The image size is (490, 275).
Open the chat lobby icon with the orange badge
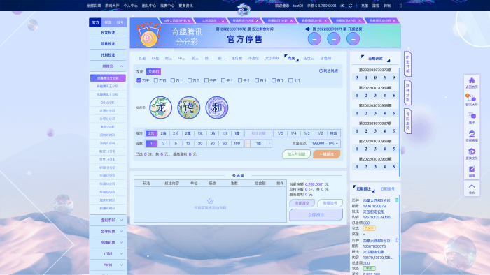(x=472, y=98)
